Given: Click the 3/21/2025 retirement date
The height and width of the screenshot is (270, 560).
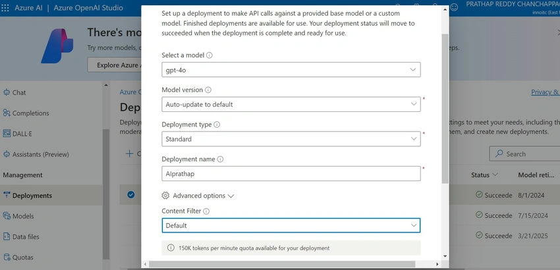Looking at the screenshot, I should [533, 236].
